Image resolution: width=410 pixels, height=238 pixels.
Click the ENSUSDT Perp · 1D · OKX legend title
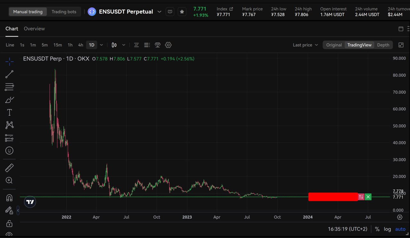coord(56,59)
